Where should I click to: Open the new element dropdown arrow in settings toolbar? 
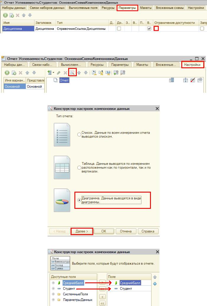[x=54, y=73]
